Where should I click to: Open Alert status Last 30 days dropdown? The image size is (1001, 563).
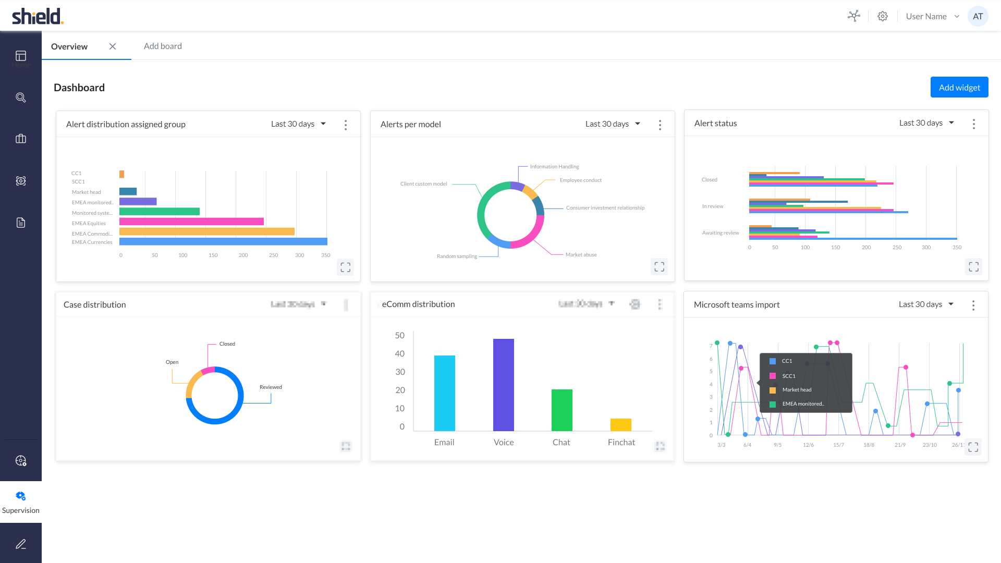[x=926, y=123]
